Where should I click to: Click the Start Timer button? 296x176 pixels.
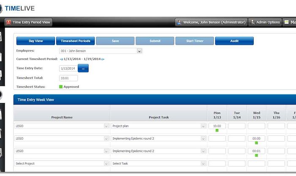(x=195, y=41)
